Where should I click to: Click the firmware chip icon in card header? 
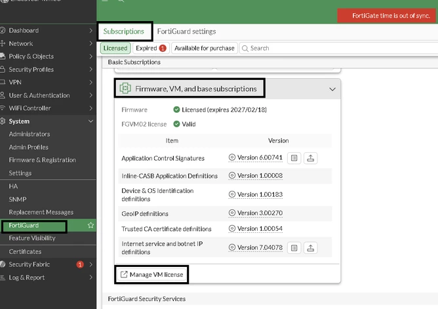pos(125,89)
